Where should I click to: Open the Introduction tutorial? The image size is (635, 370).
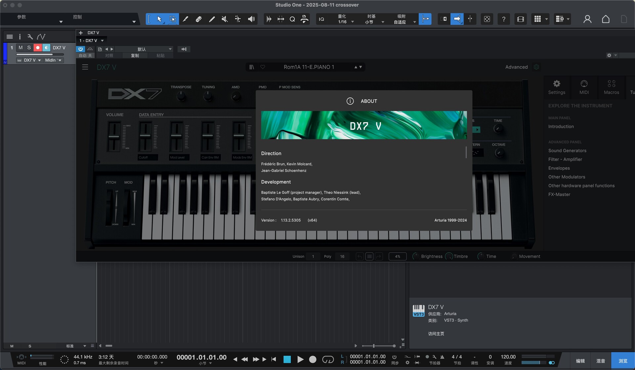(x=561, y=127)
